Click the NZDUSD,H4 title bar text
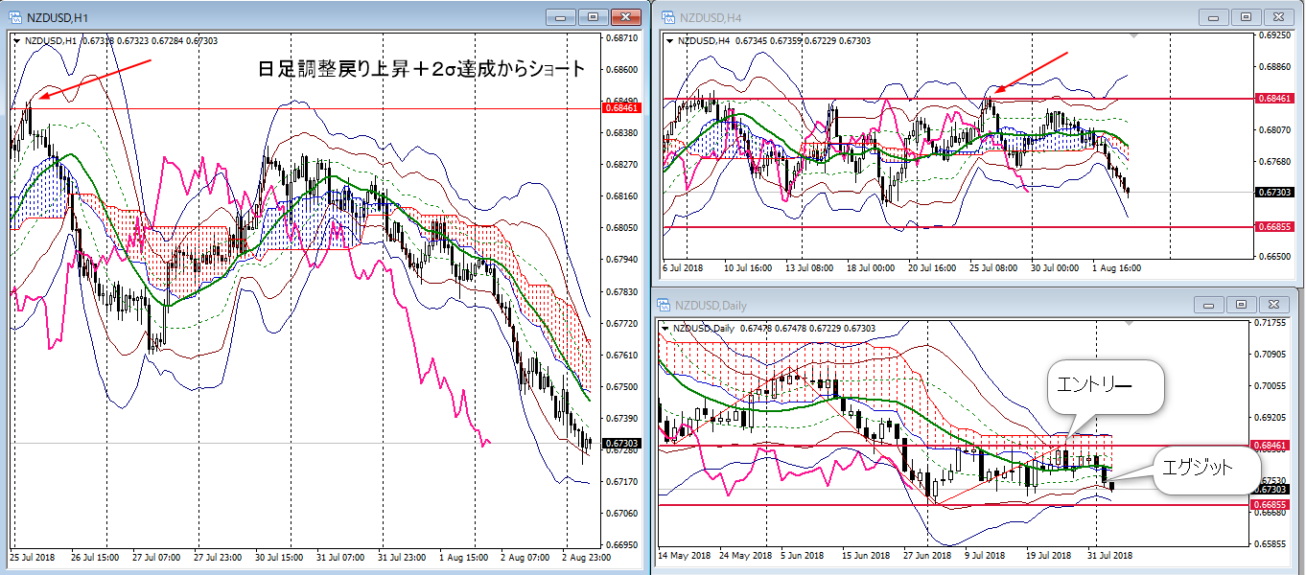 (711, 17)
